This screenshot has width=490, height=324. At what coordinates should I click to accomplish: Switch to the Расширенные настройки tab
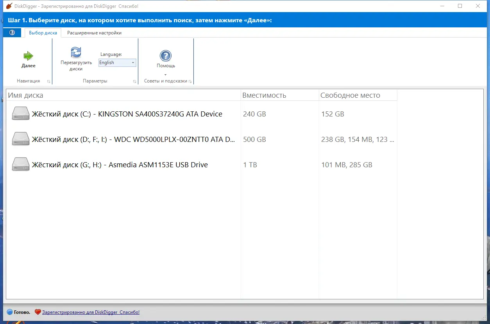tap(94, 33)
